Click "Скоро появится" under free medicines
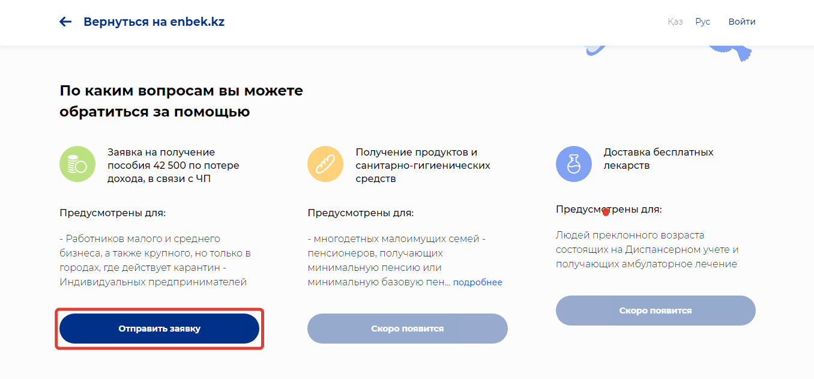The image size is (814, 379). tap(655, 311)
